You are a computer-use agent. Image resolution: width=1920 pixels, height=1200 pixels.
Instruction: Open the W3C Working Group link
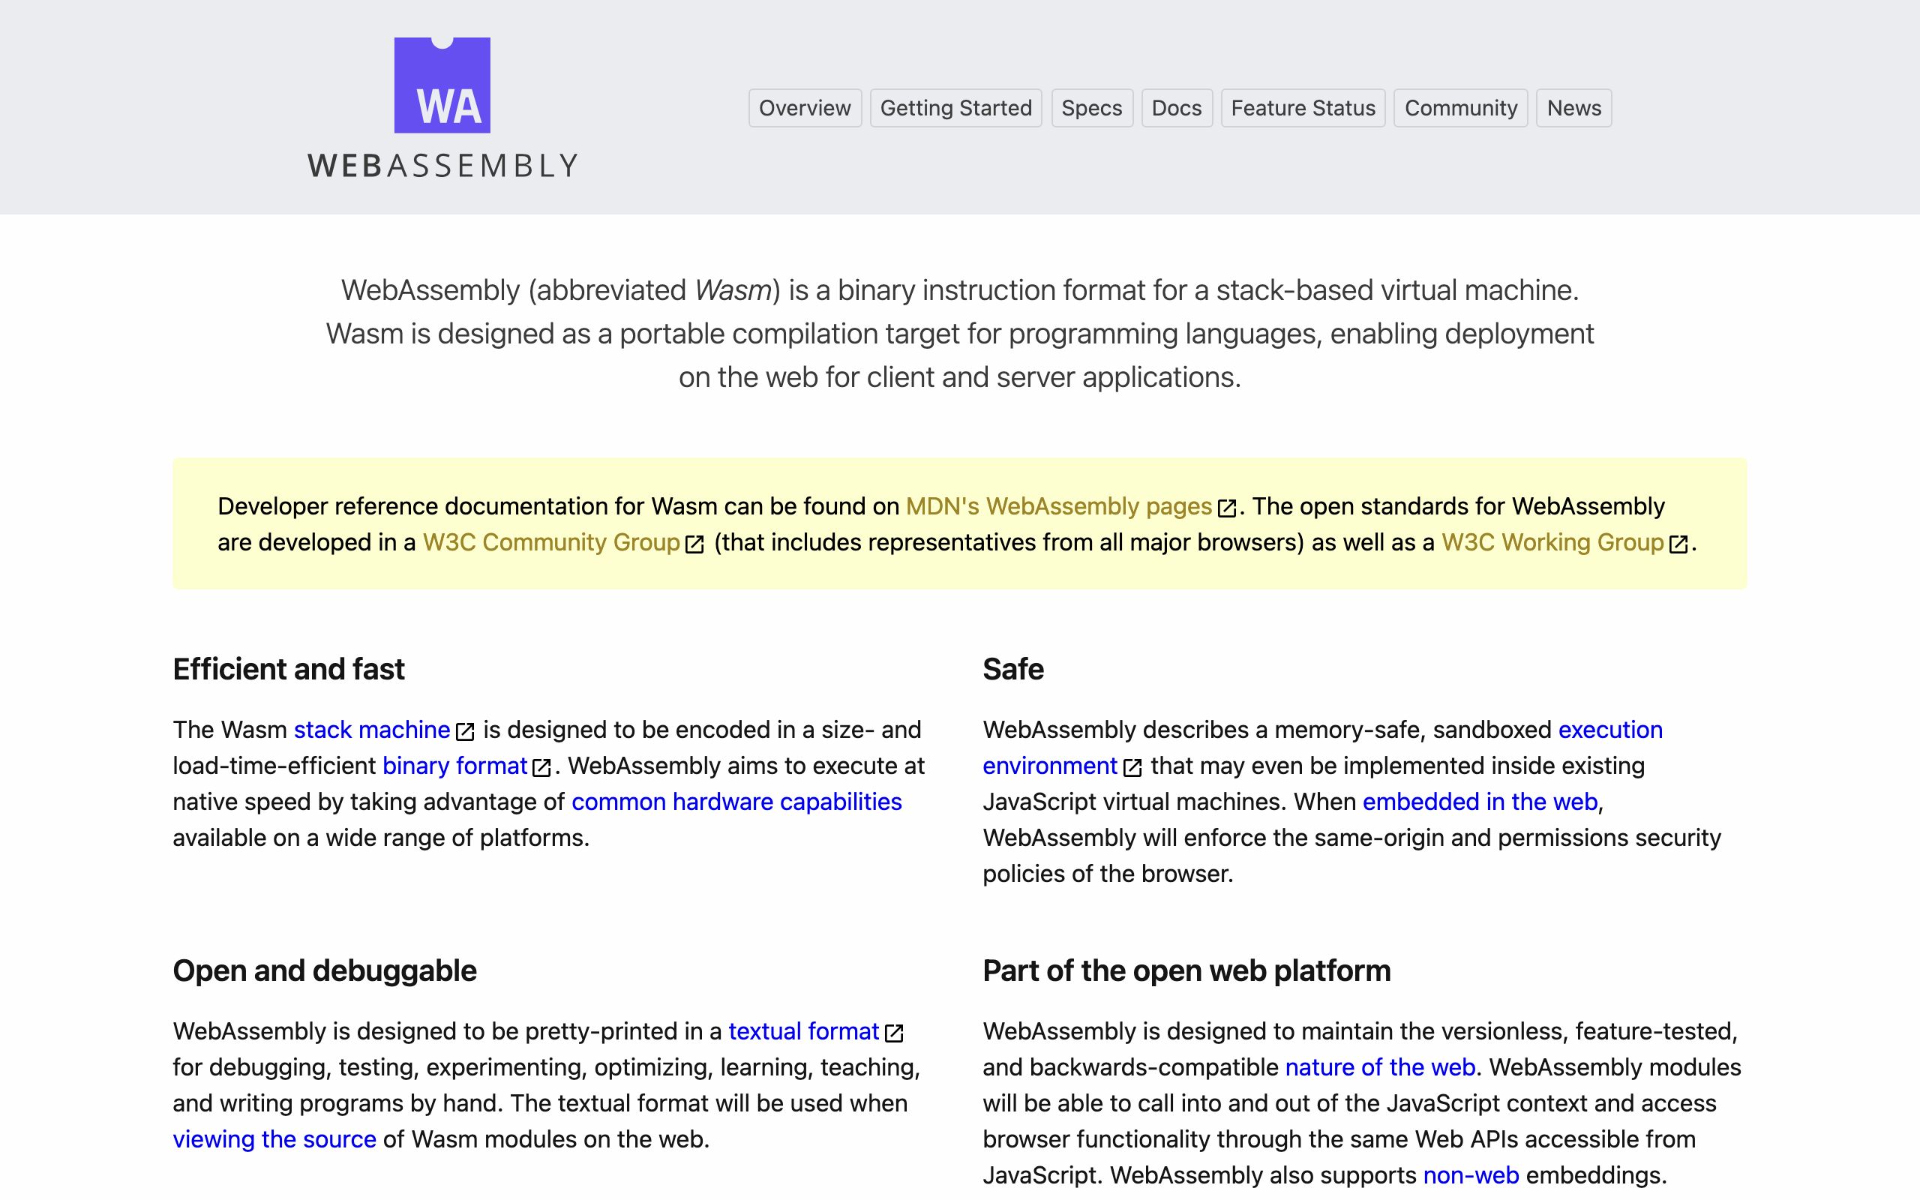point(1552,542)
